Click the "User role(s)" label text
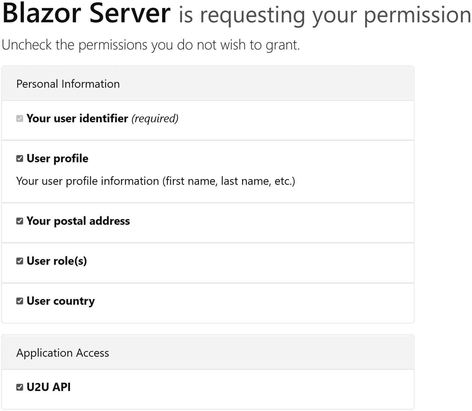The width and height of the screenshot is (472, 411). 57,261
